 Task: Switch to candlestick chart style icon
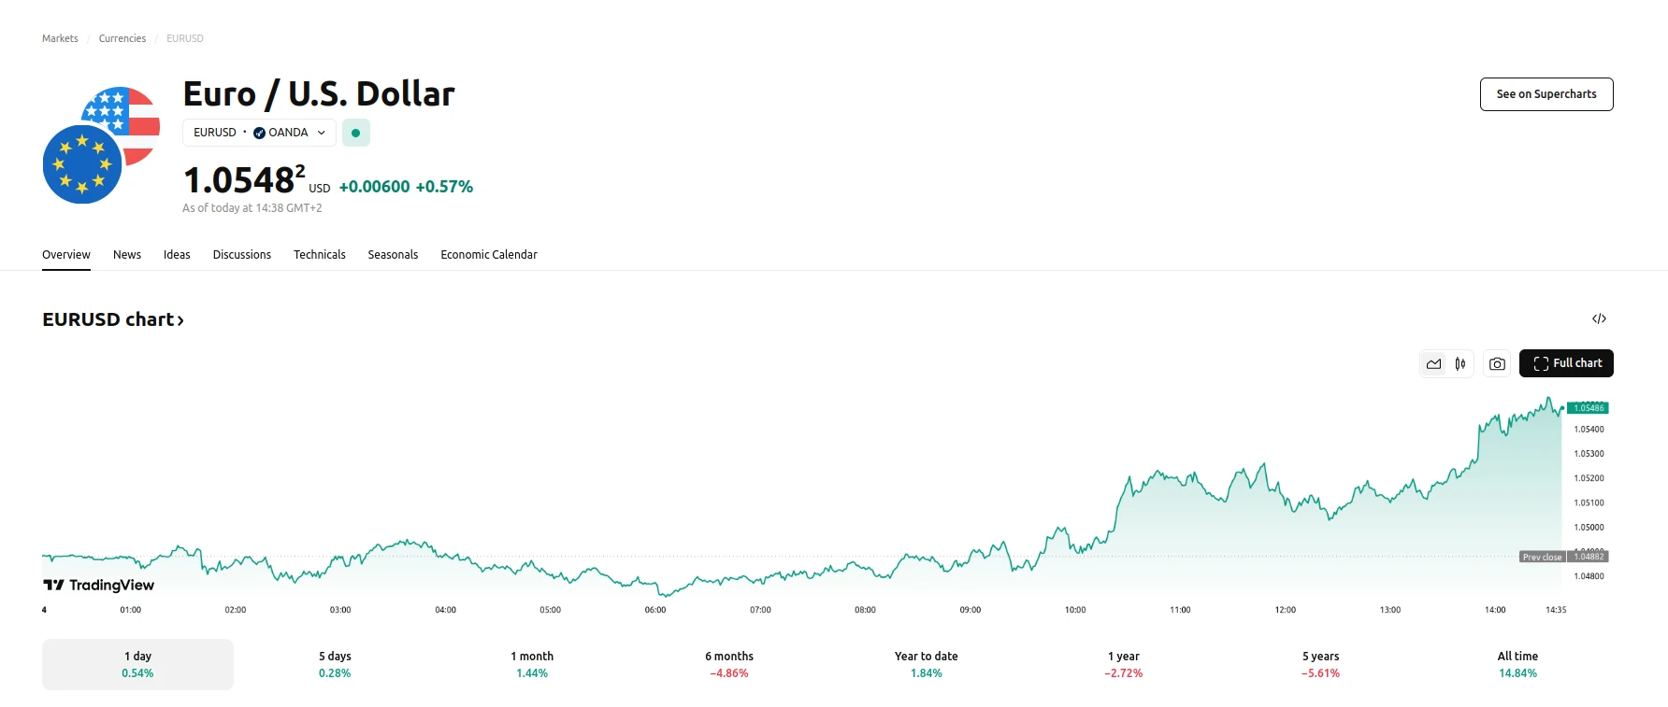[x=1460, y=364]
